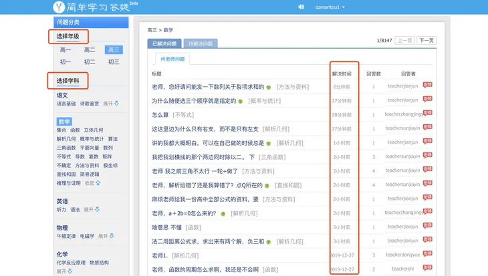Click the 老师 badge beside first teacherjianjun row

[x=427, y=85]
